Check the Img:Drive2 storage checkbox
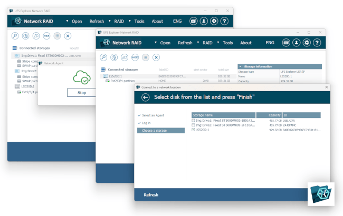Viewport: 343px width, 216px height. coord(193,125)
